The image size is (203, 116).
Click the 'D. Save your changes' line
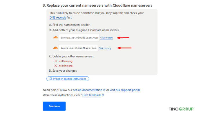[63, 71]
